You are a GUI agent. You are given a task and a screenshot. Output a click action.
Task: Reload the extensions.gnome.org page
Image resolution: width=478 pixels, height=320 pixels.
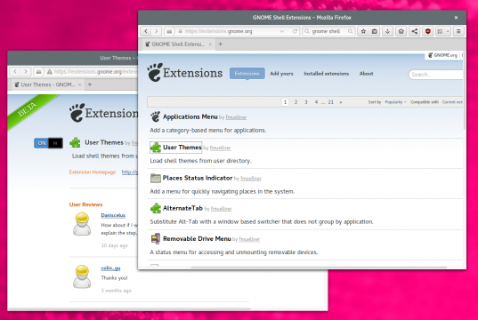pos(295,31)
